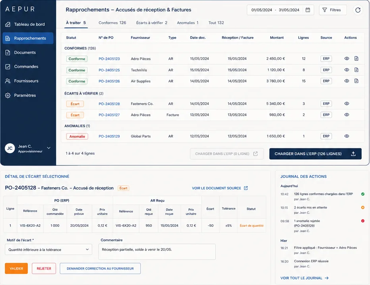Click the orange Valider button

16,268
